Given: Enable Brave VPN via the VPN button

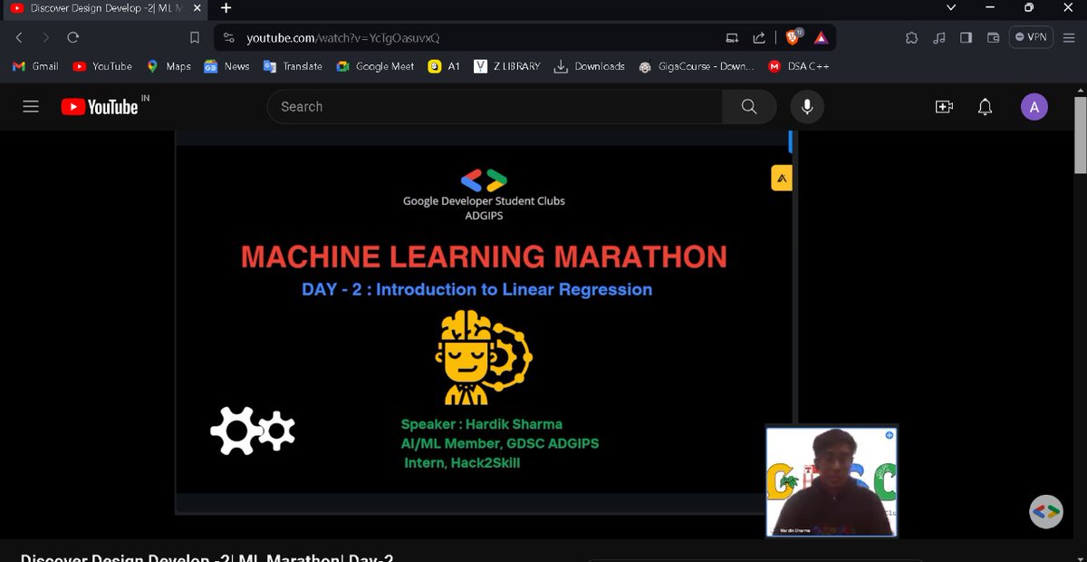Looking at the screenshot, I should pos(1031,36).
